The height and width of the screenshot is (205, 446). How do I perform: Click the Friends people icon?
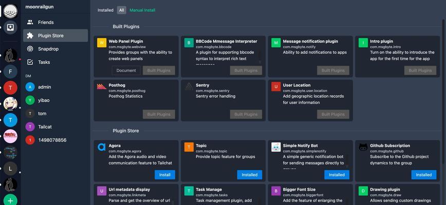30,22
